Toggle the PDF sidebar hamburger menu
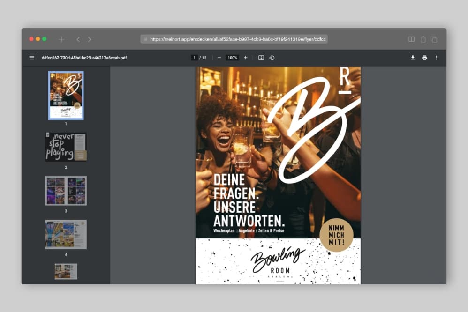 click(32, 58)
